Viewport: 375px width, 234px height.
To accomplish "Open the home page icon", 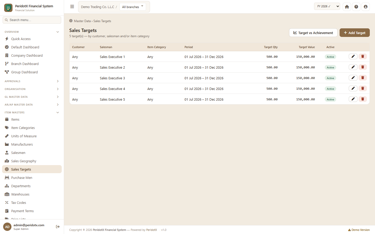I will pyautogui.click(x=347, y=7).
